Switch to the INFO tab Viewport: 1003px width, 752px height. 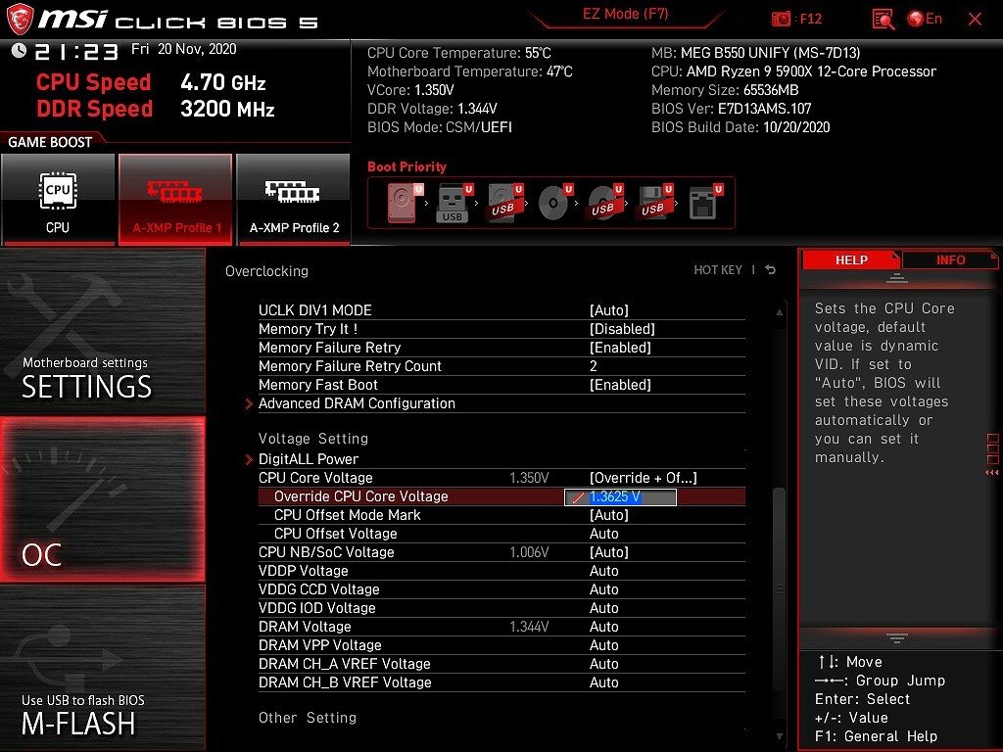[x=950, y=259]
